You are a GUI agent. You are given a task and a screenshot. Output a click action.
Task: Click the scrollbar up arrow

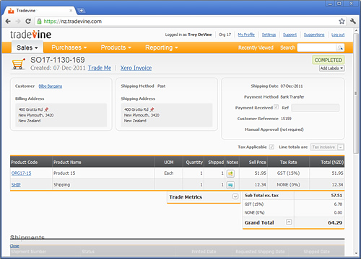coord(356,31)
